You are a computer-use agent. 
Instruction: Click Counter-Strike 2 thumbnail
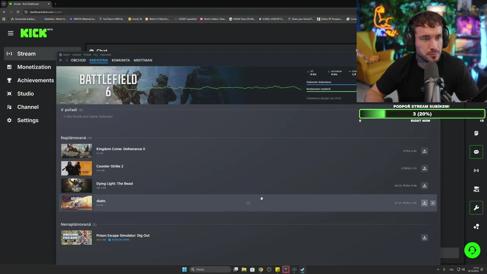76,168
